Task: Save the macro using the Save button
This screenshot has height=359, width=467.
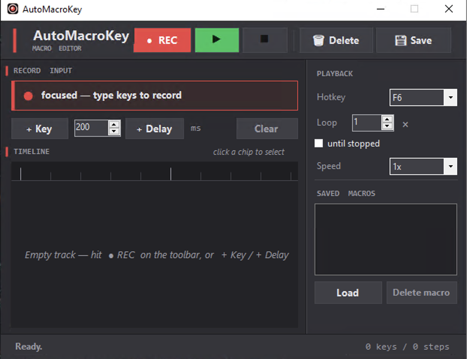Action: point(413,40)
